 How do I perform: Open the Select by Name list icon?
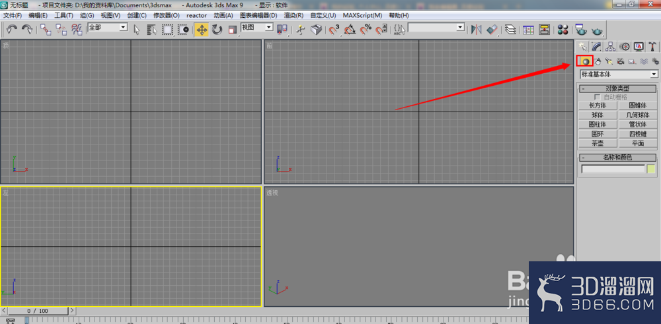[152, 30]
